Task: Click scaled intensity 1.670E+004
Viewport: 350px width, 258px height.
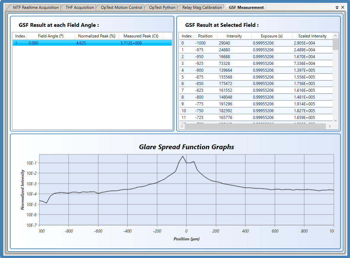Action: [x=304, y=56]
